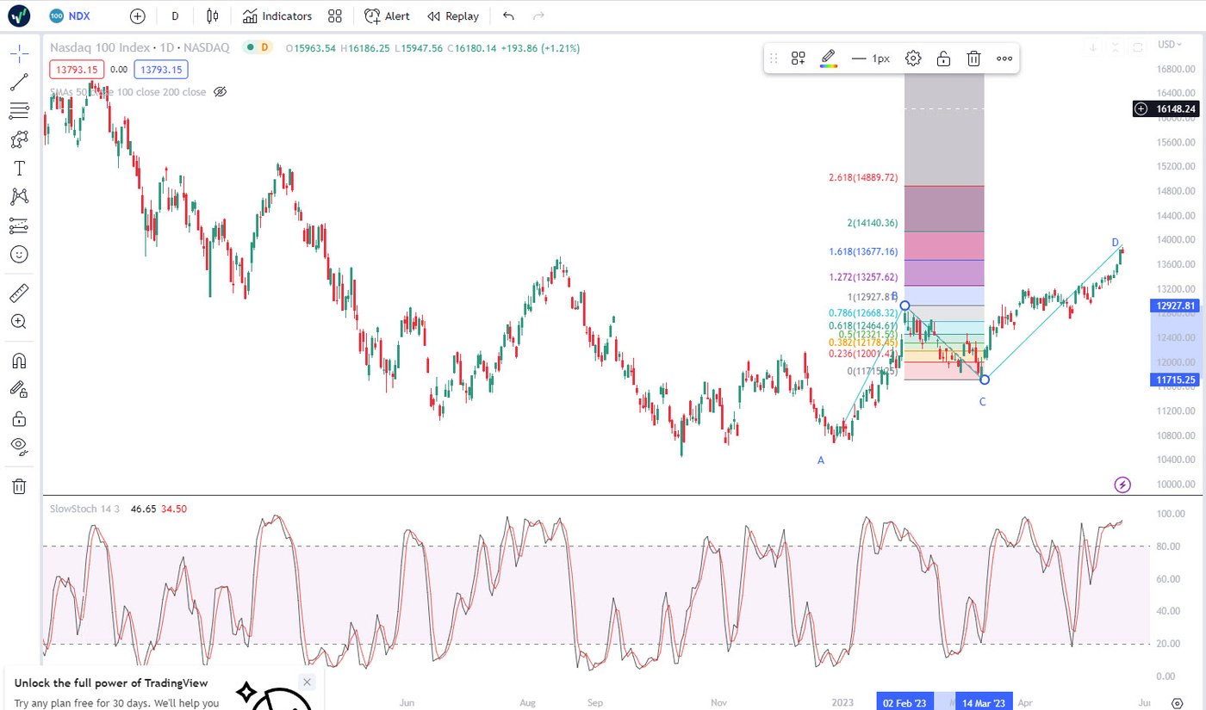Open the Fibonacci retracement tools
The image size is (1206, 710).
(x=19, y=111)
